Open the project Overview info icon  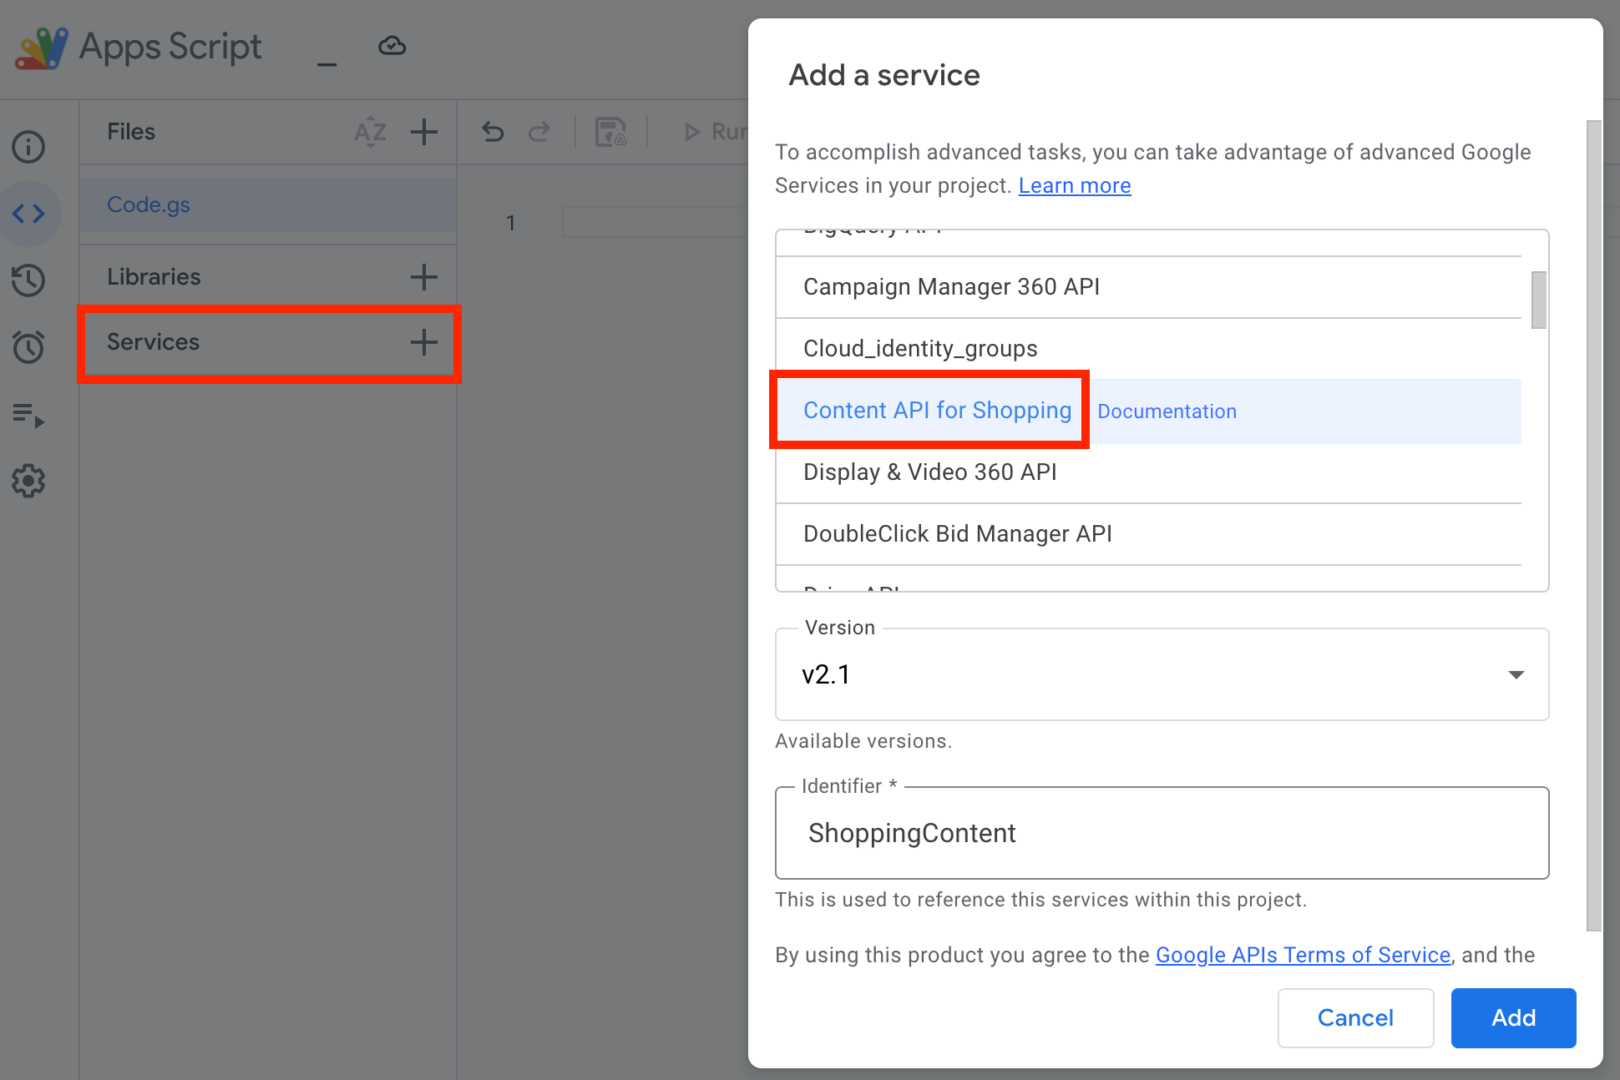point(28,147)
